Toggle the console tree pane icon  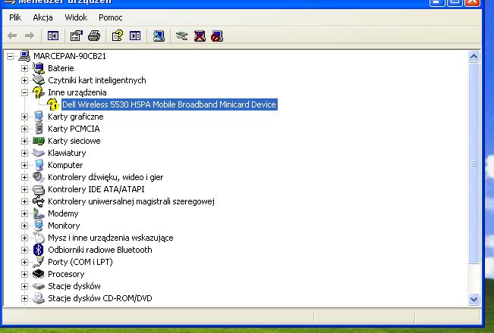tap(53, 36)
